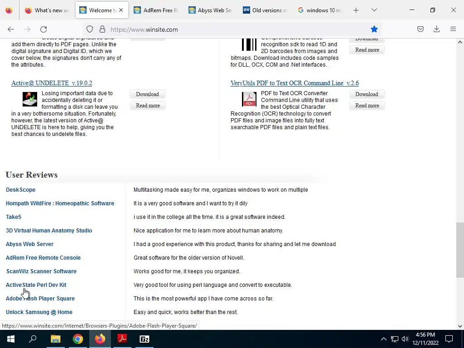Launch Google Chrome from taskbar
The image size is (464, 348).
pyautogui.click(x=77, y=339)
